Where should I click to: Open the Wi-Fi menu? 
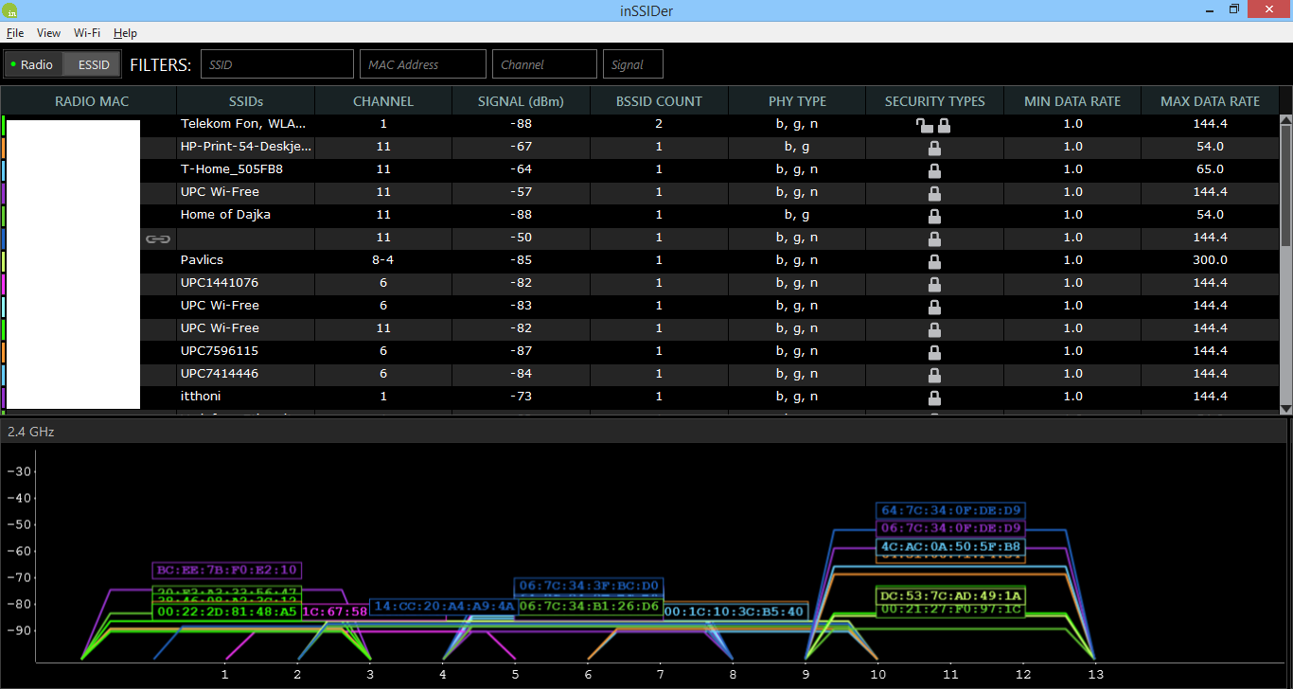coord(87,33)
